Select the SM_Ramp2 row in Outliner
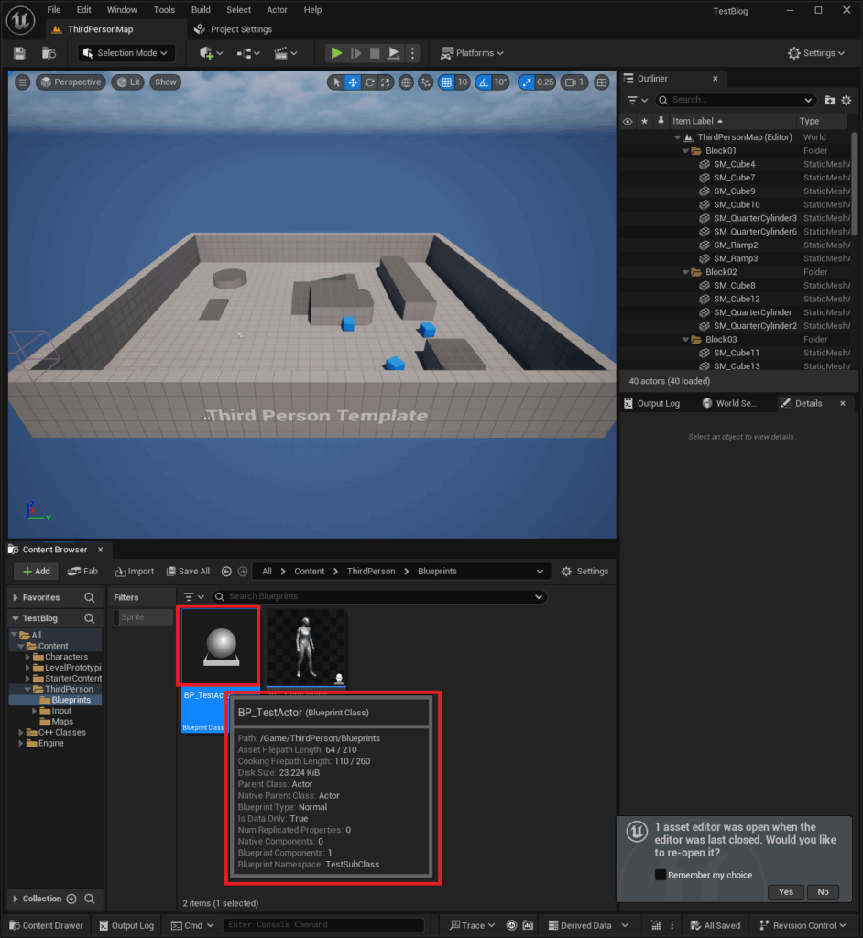Screen dimensions: 863x938 (736, 245)
